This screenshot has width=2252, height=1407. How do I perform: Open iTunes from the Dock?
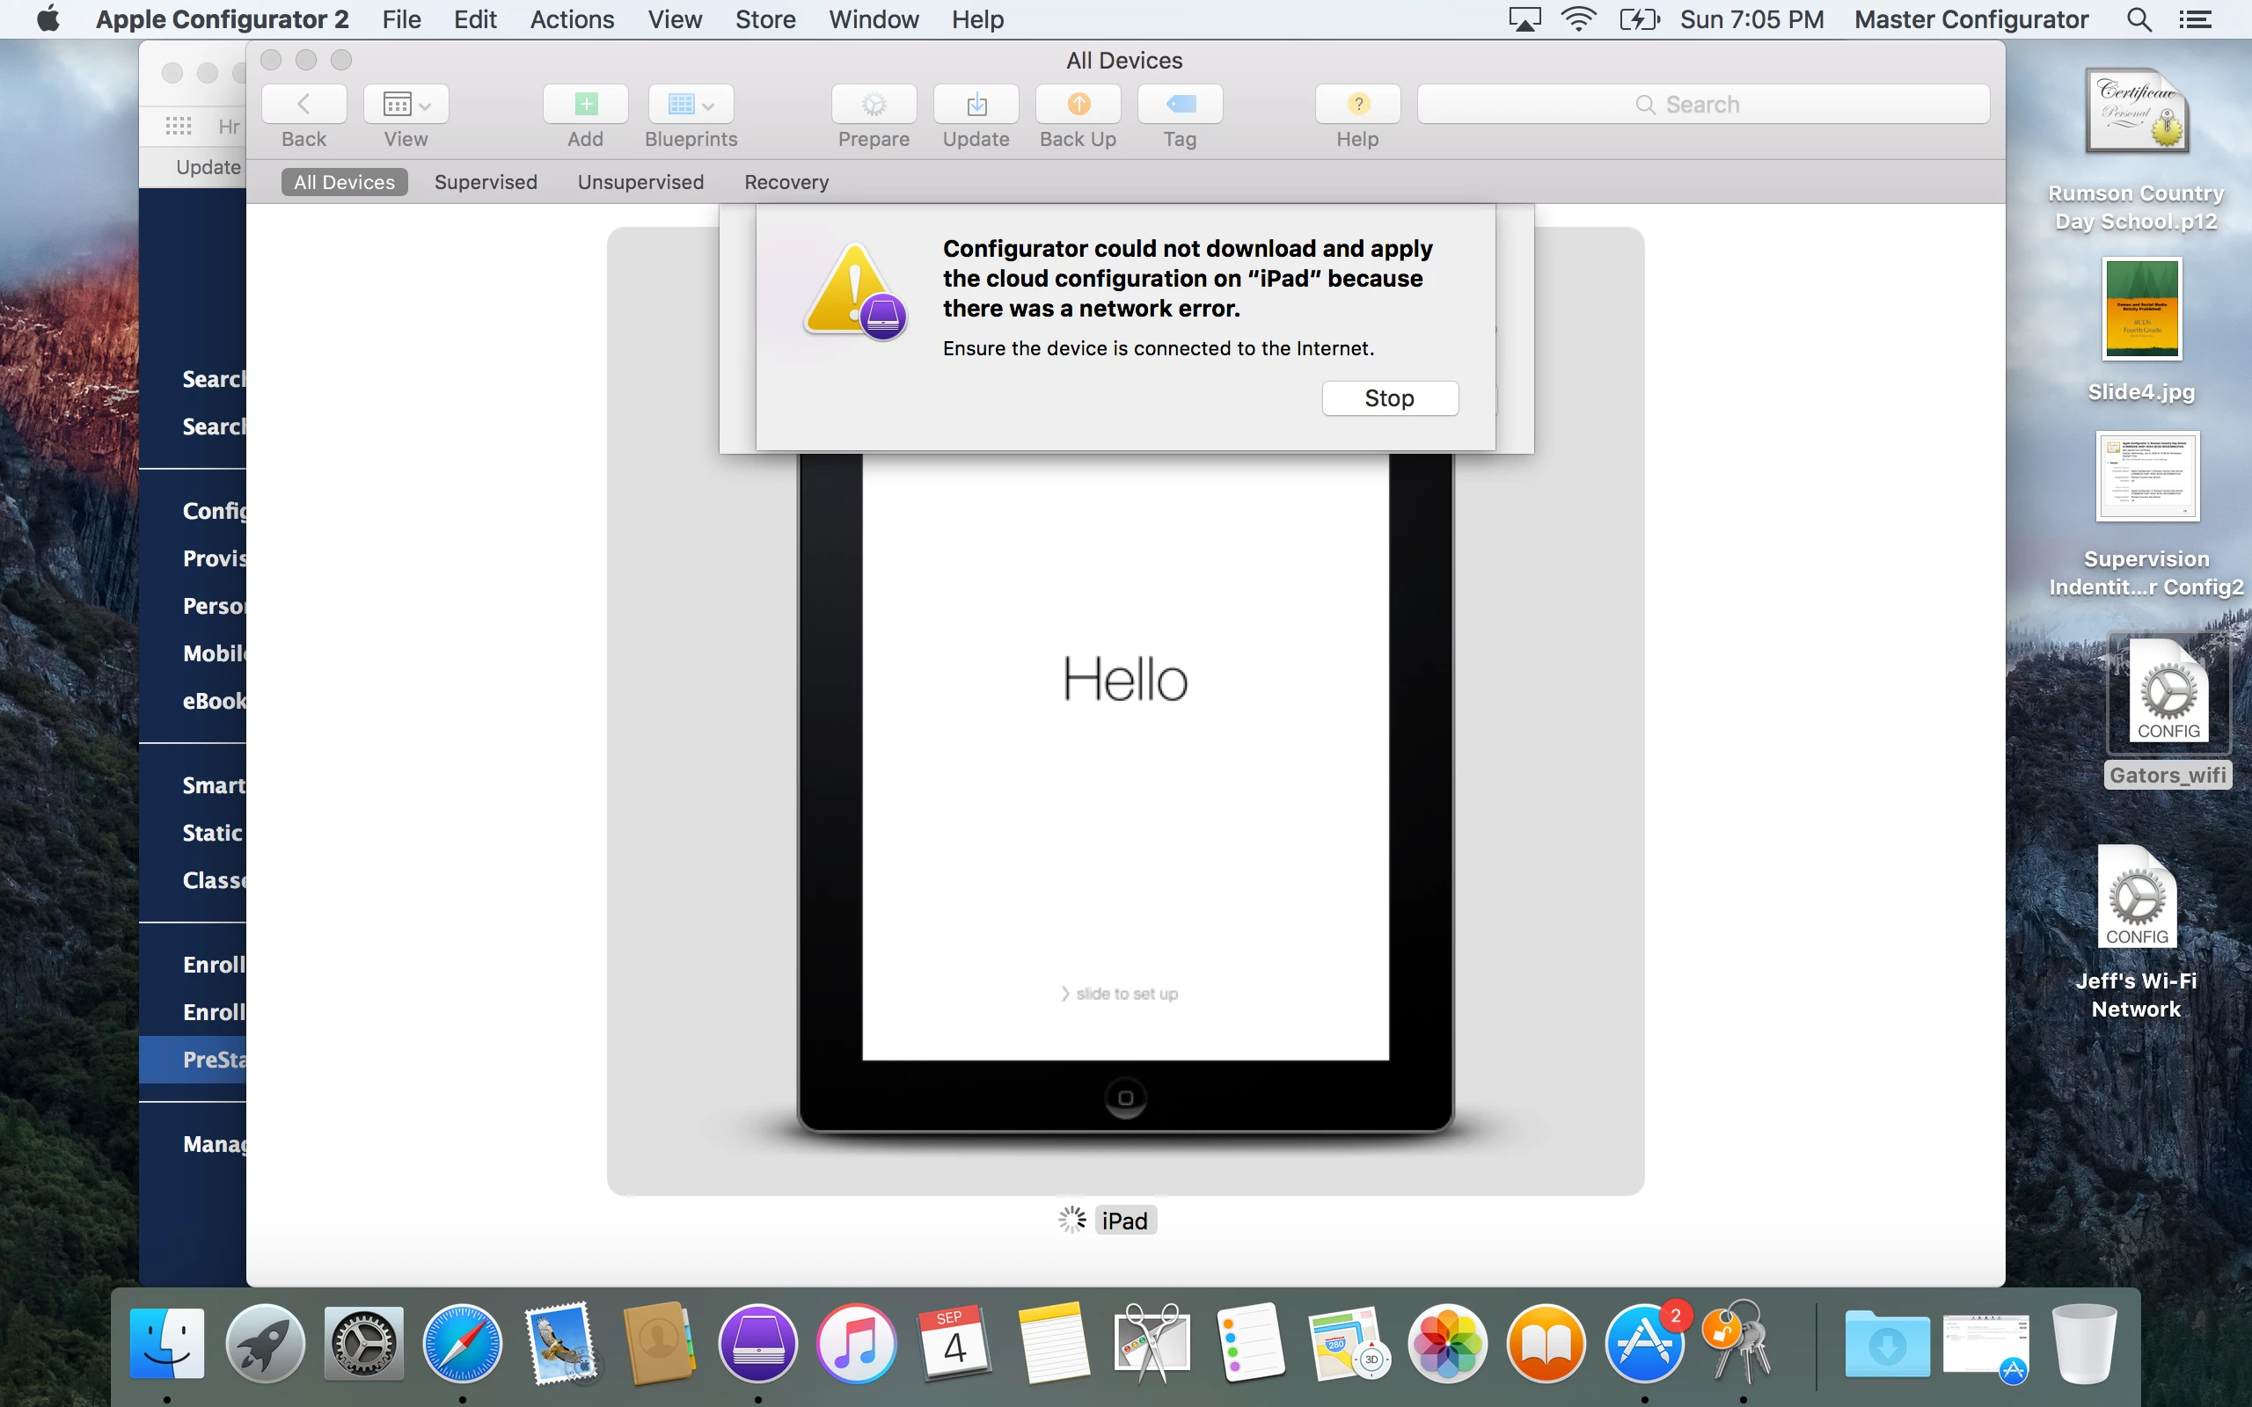pyautogui.click(x=856, y=1343)
